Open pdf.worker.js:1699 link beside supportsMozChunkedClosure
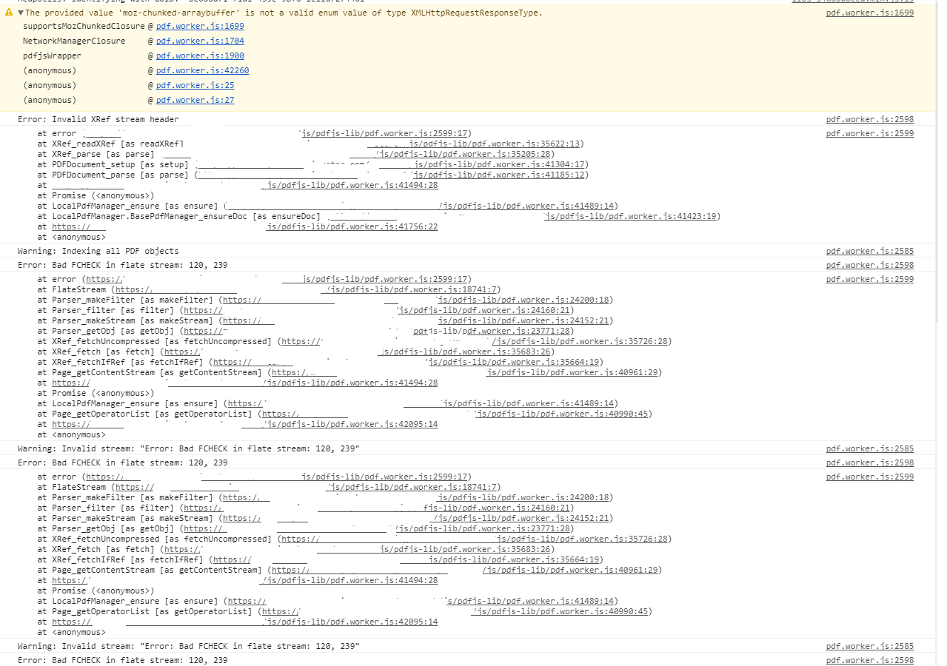This screenshot has width=947, height=666. (x=200, y=26)
